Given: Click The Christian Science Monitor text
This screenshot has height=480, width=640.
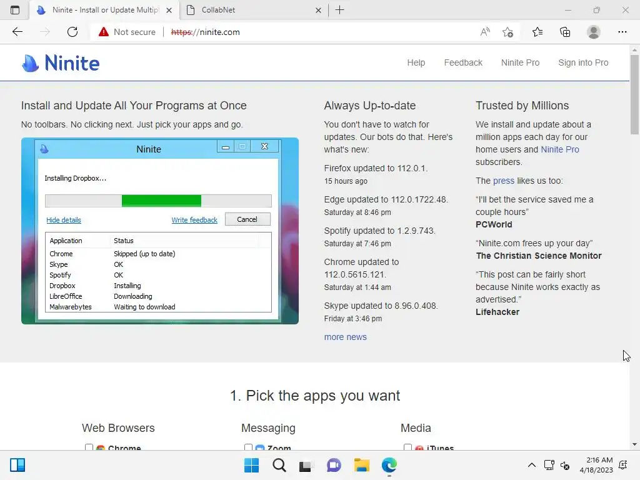Looking at the screenshot, I should click(538, 256).
